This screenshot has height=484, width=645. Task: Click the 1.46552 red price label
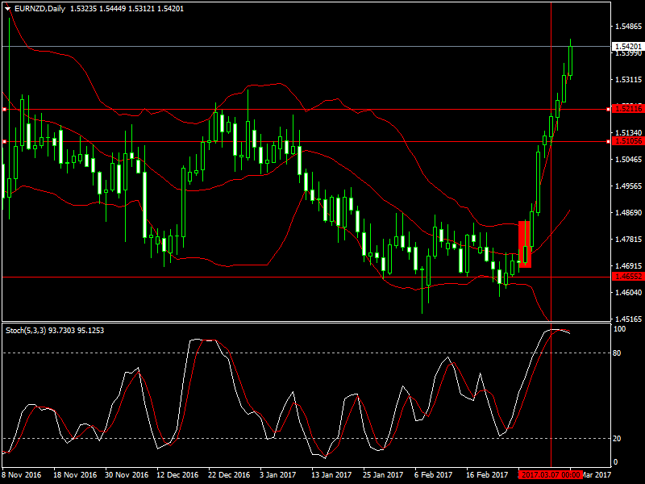[628, 277]
